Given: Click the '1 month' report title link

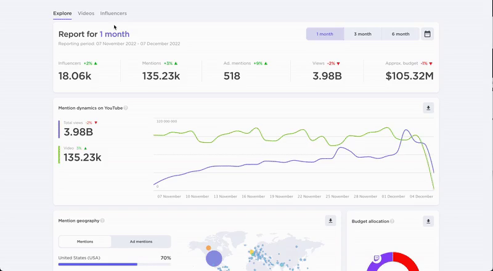Looking at the screenshot, I should (115, 34).
